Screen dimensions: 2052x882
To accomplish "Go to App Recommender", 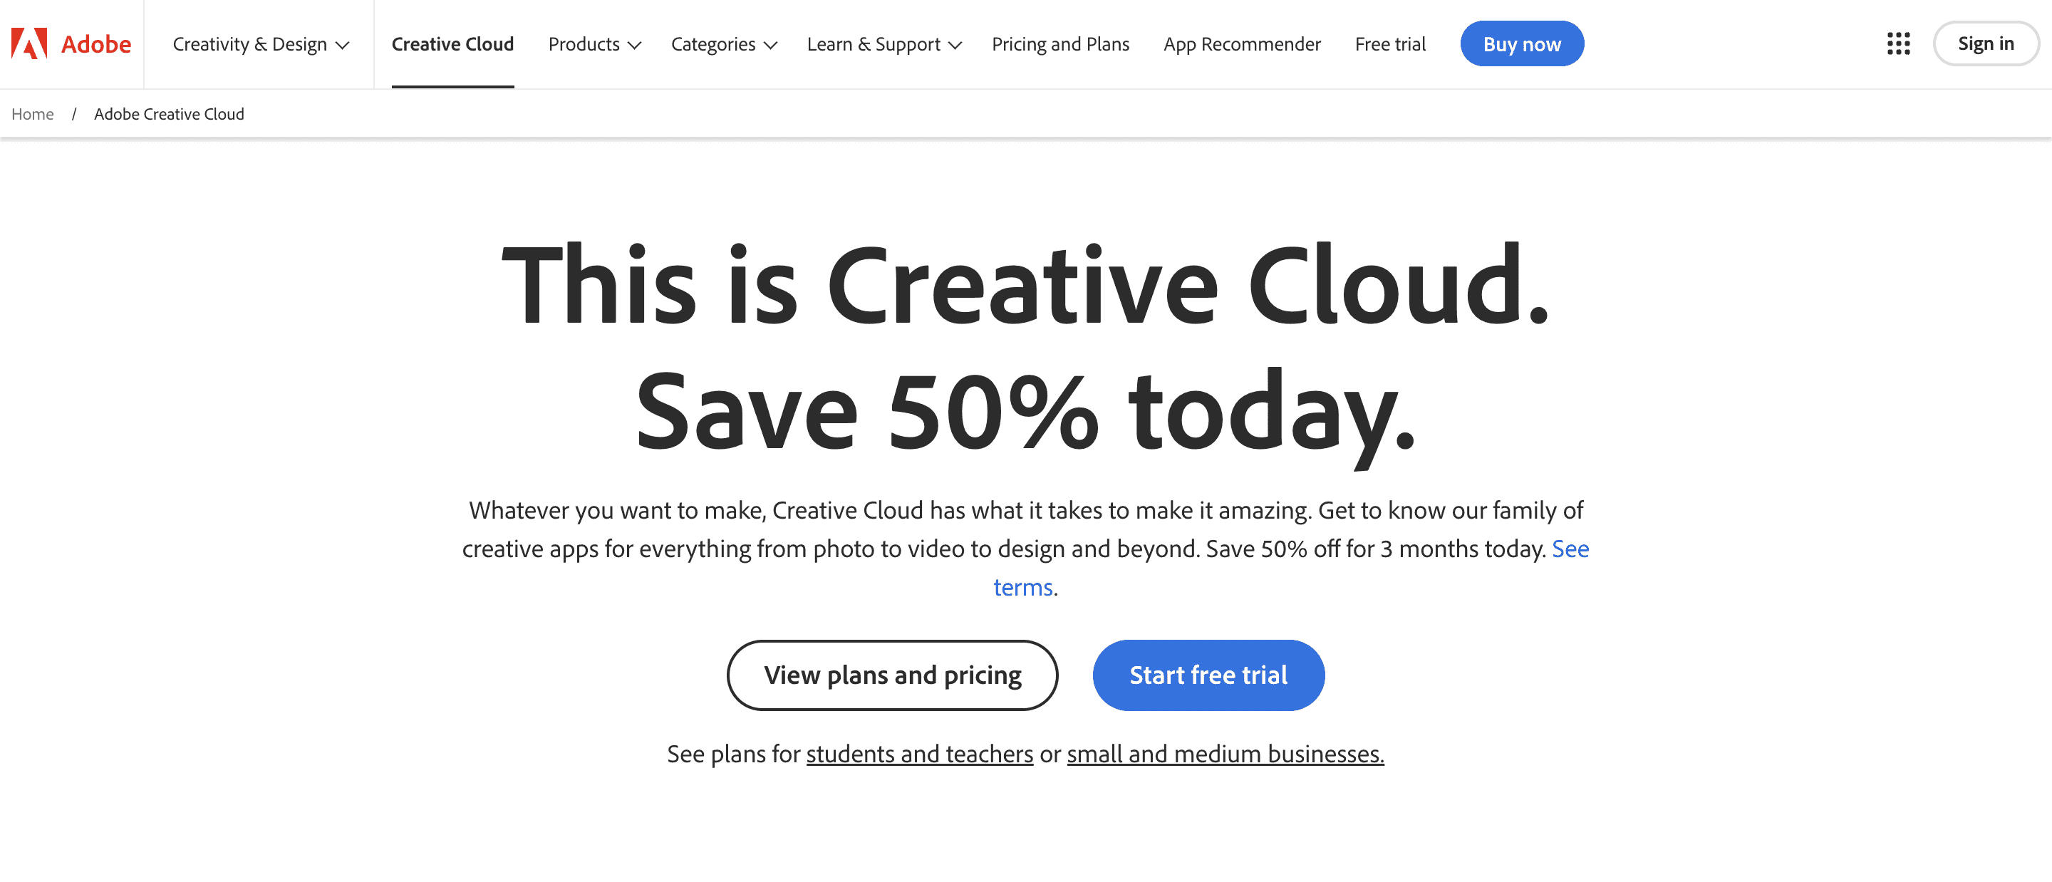I will click(x=1241, y=44).
